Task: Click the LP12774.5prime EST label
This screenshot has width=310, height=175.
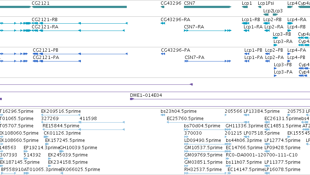Action: coord(282,141)
